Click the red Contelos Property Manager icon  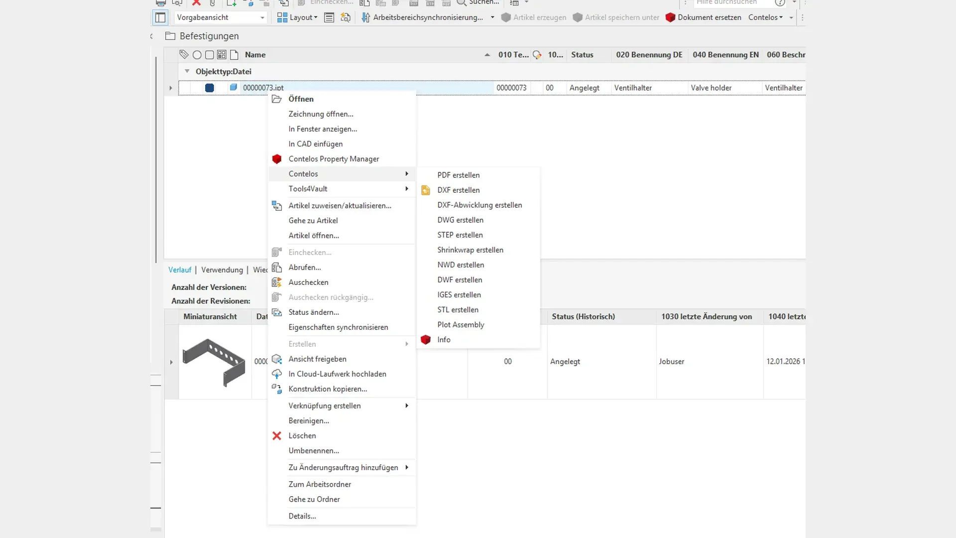click(x=277, y=159)
